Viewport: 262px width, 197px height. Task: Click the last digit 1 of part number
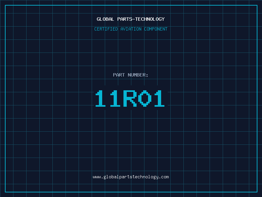tap(159, 99)
